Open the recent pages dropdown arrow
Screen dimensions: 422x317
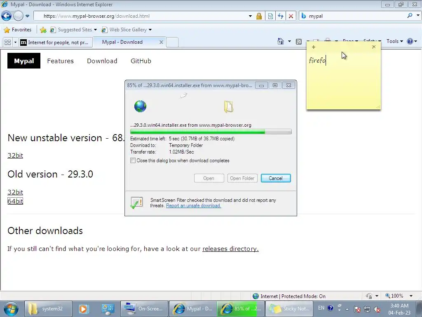(27, 16)
